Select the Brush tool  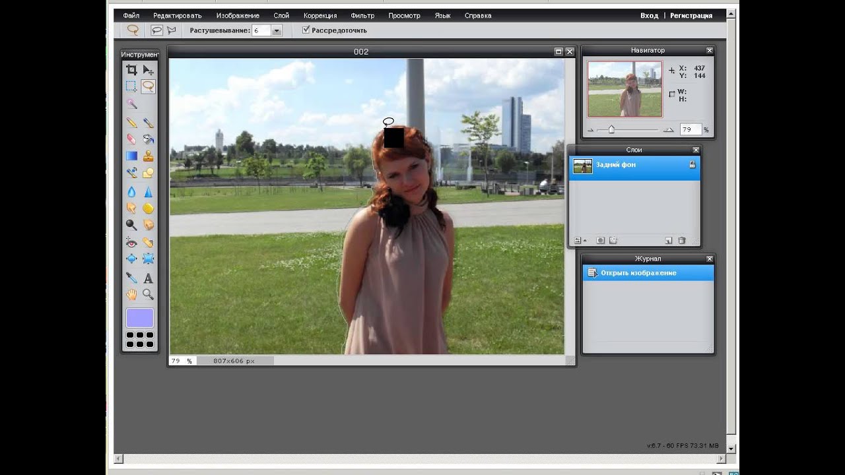tap(148, 123)
